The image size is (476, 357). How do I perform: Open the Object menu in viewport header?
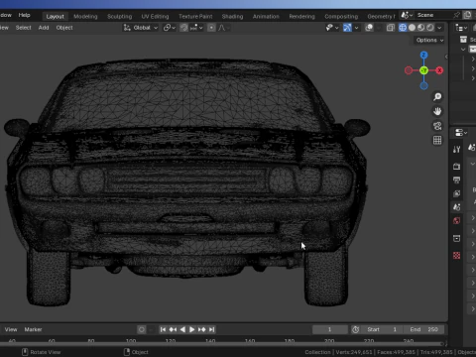click(x=64, y=28)
